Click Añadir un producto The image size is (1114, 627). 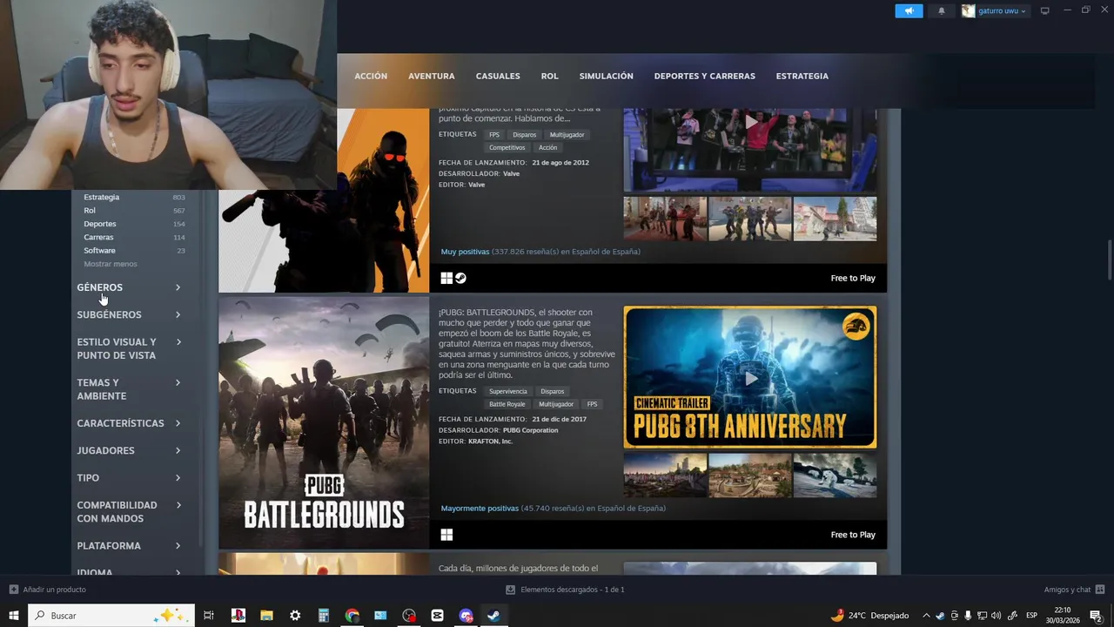[48, 590]
